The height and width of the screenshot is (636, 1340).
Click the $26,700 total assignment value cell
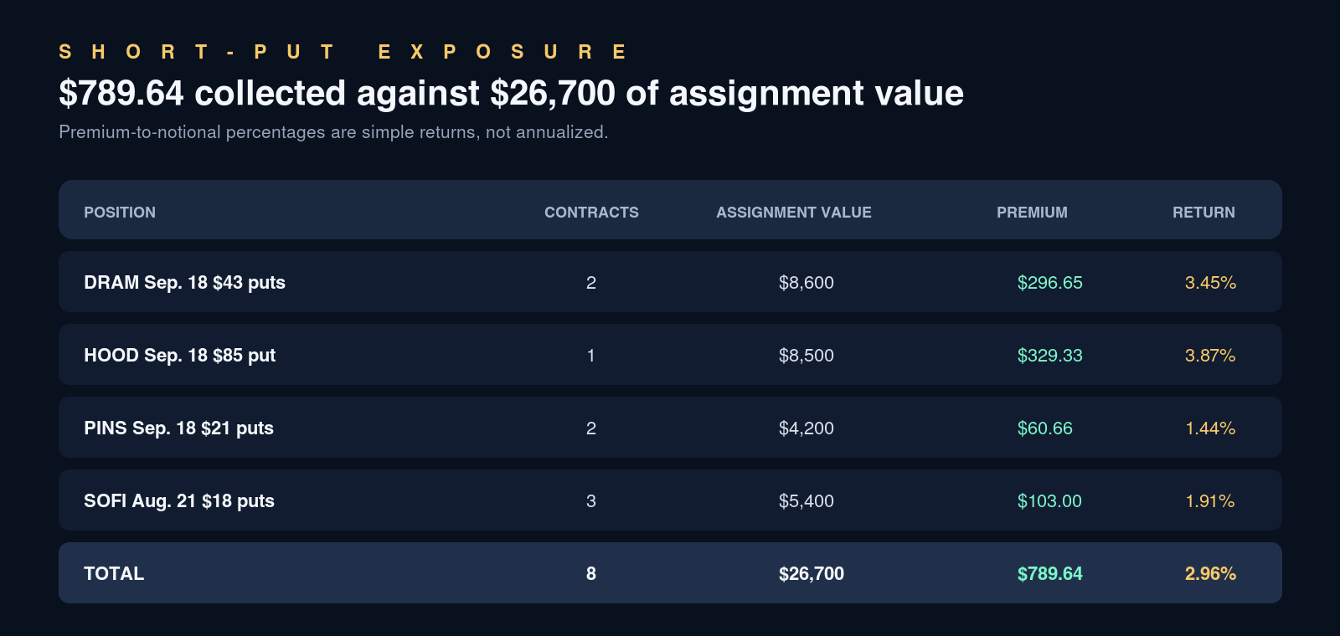point(812,574)
